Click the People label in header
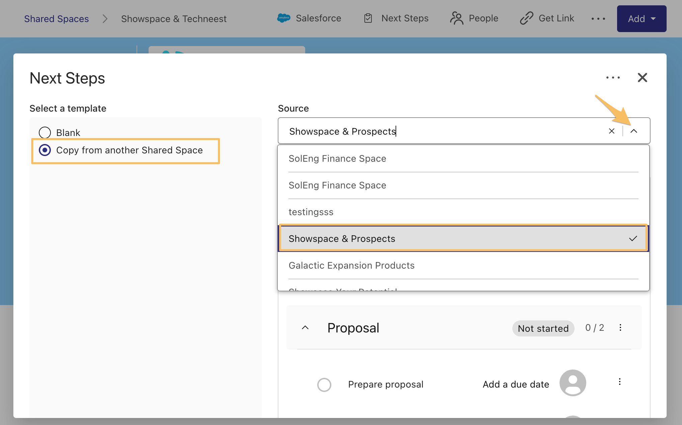 (483, 18)
